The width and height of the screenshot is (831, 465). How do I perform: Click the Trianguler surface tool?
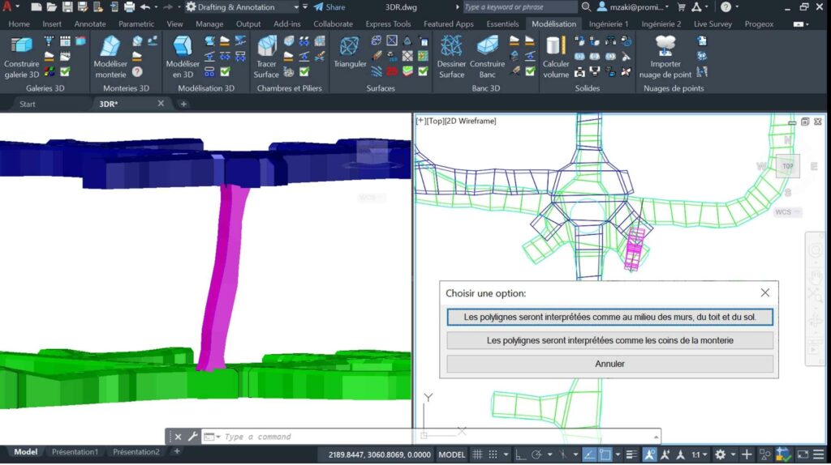coord(350,52)
